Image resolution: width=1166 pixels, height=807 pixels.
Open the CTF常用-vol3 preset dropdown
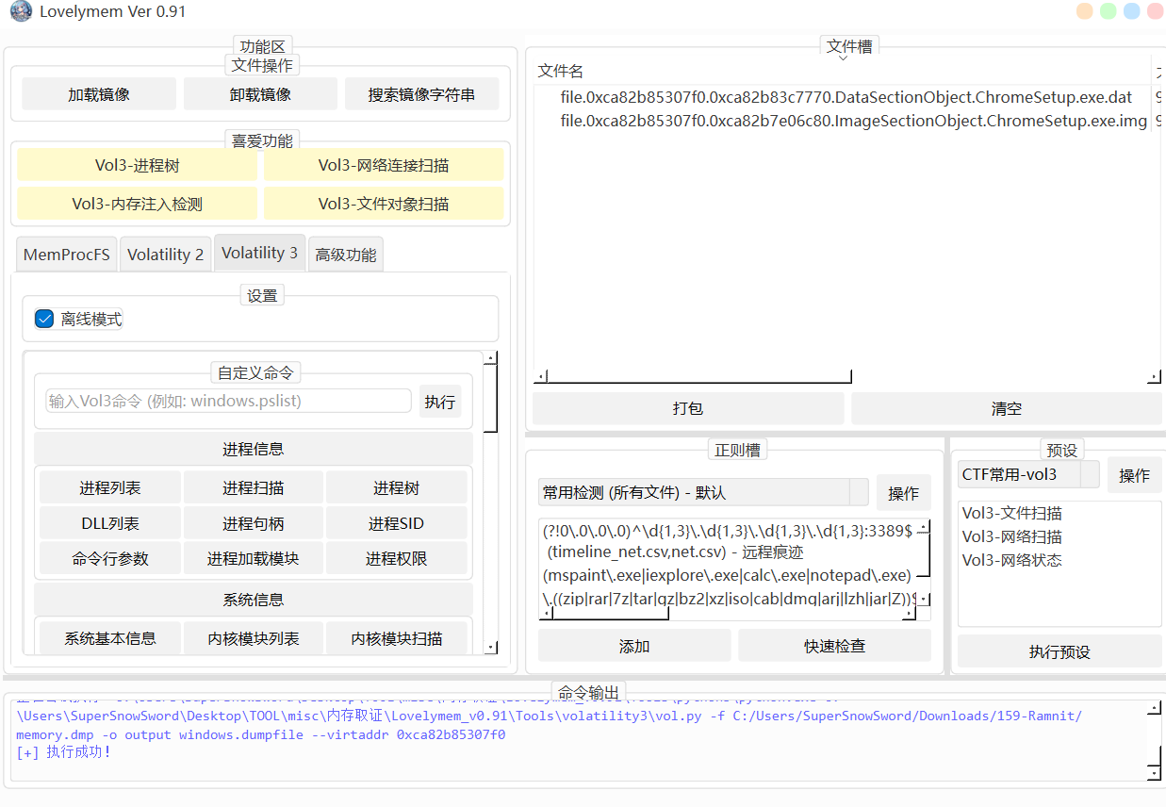pos(1028,474)
